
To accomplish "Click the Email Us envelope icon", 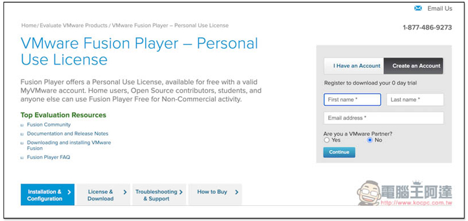I will pos(418,8).
